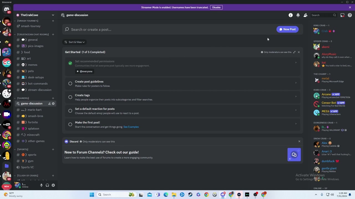This screenshot has width=355, height=199.
Task: Collapse the SPORTS category
Action: point(22,150)
